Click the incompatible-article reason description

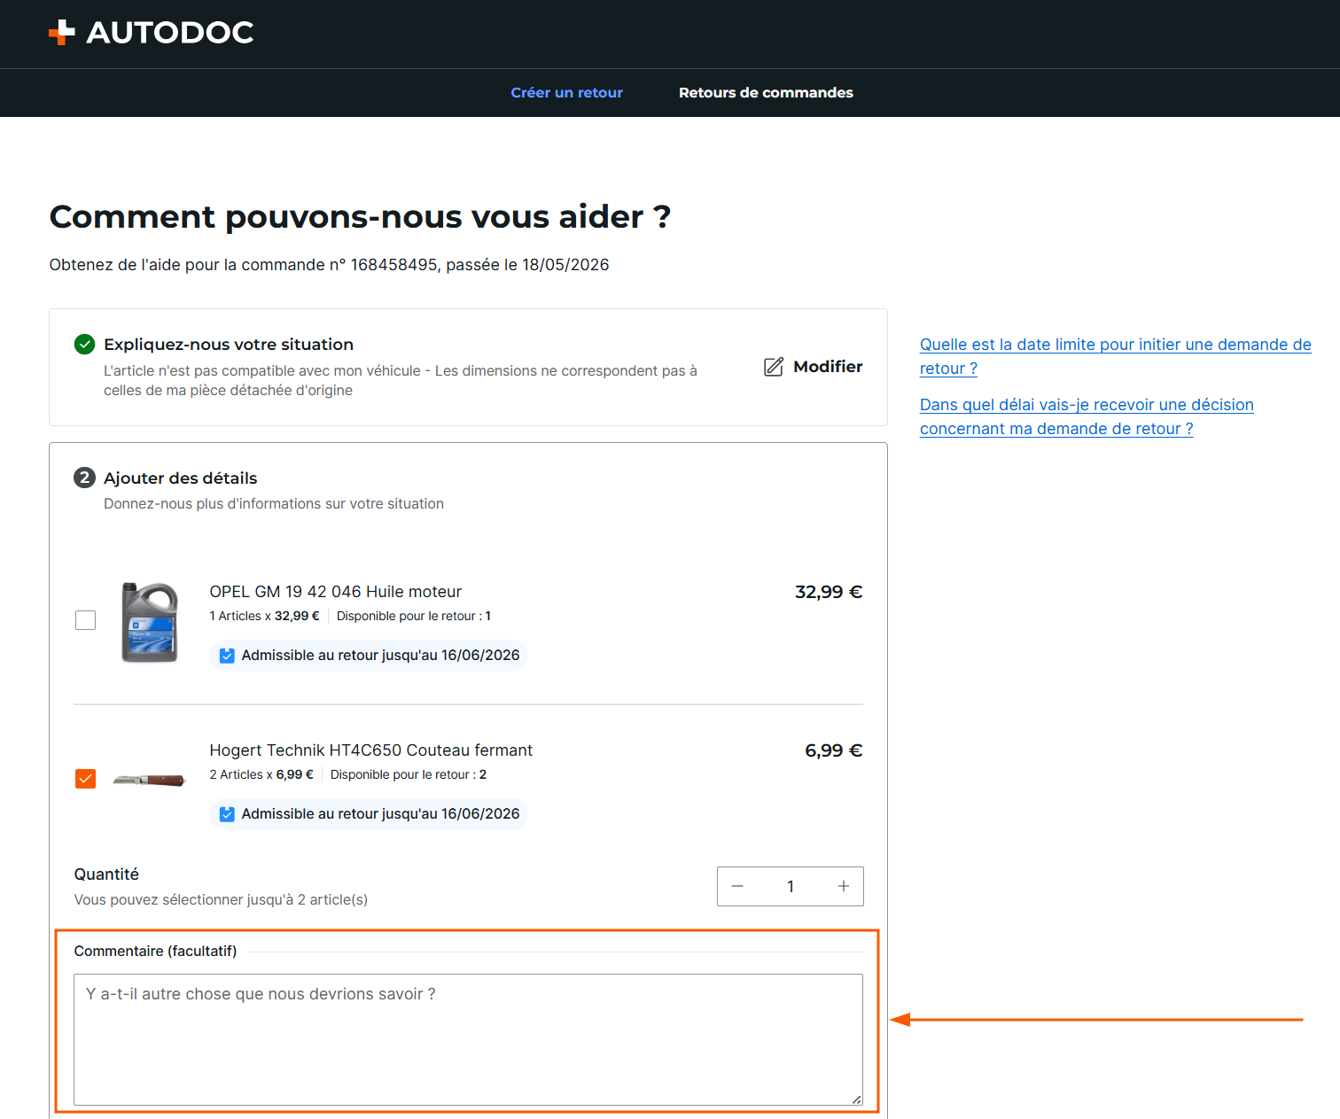pos(401,381)
